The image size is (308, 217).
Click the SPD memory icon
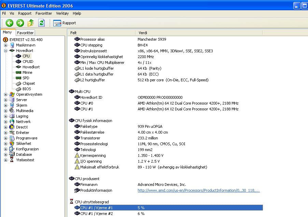(x=18, y=78)
